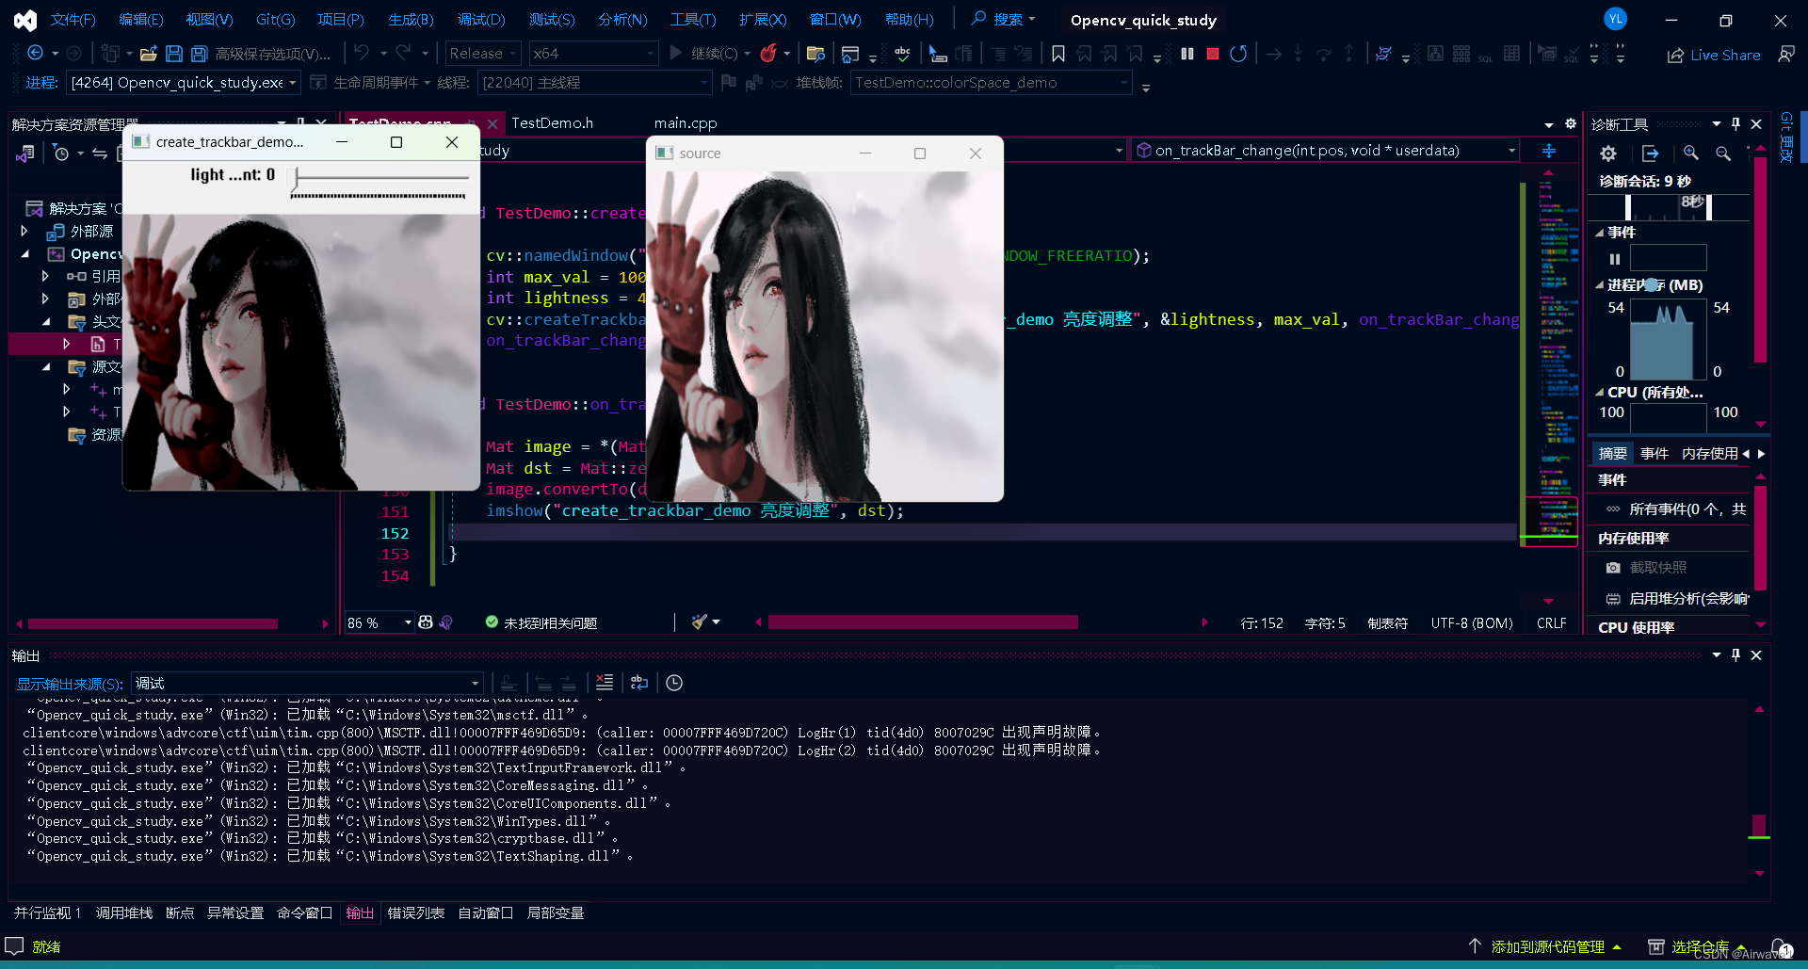Open diagnostic tools settings gear
This screenshot has height=969, width=1808.
(x=1608, y=153)
